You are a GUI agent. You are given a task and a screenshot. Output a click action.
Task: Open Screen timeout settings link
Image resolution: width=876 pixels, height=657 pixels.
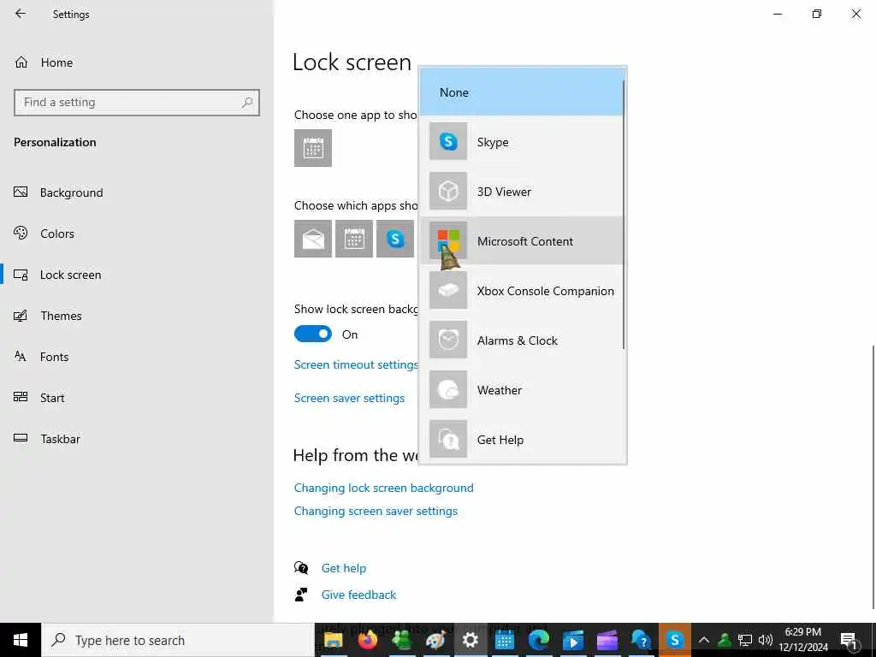(x=356, y=364)
